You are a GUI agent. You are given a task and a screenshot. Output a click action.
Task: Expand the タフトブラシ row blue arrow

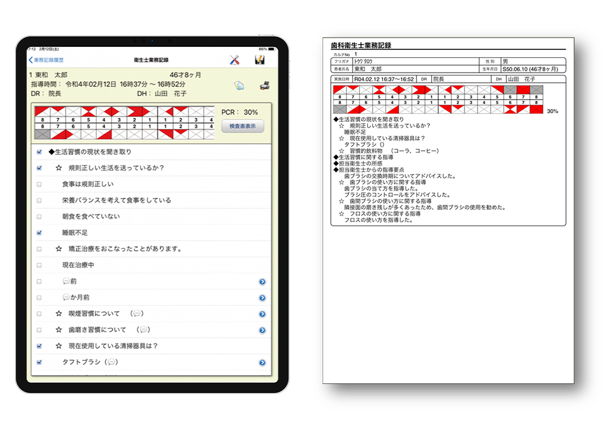(262, 362)
